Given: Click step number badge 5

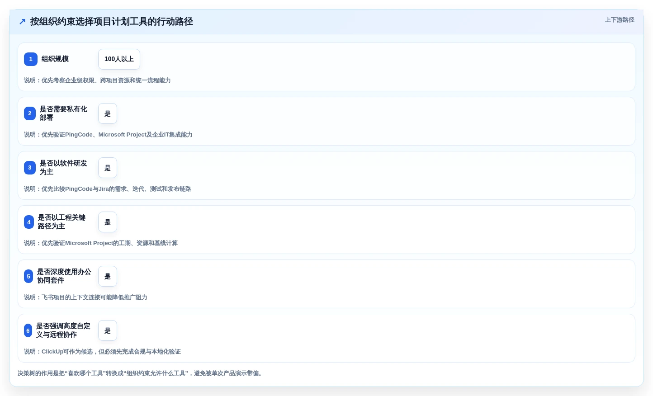Looking at the screenshot, I should pyautogui.click(x=28, y=276).
